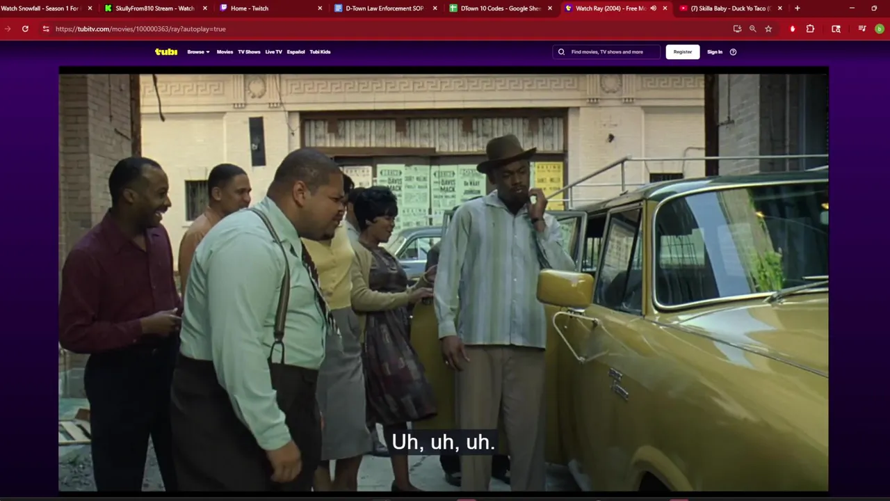Open the media controls music-note icon
The image size is (890, 501).
pos(862,29)
